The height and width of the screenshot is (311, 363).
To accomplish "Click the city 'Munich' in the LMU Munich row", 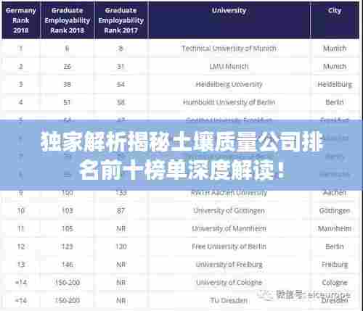I will [x=335, y=67].
